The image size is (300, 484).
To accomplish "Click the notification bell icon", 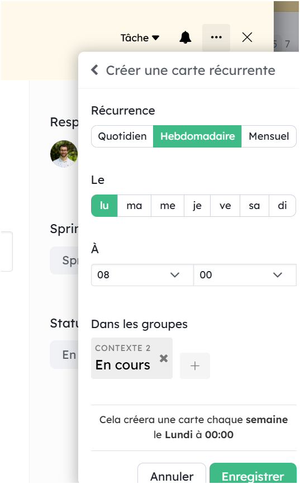I will coord(185,37).
